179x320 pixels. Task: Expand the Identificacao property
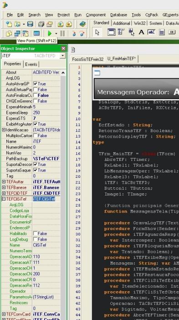point(4,130)
